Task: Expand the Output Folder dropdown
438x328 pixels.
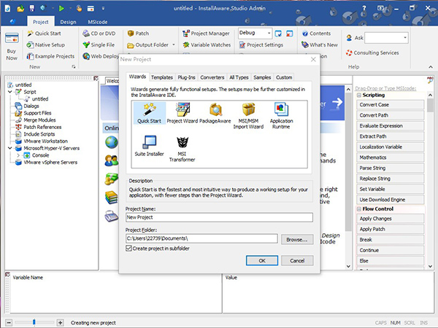Action: 173,44
